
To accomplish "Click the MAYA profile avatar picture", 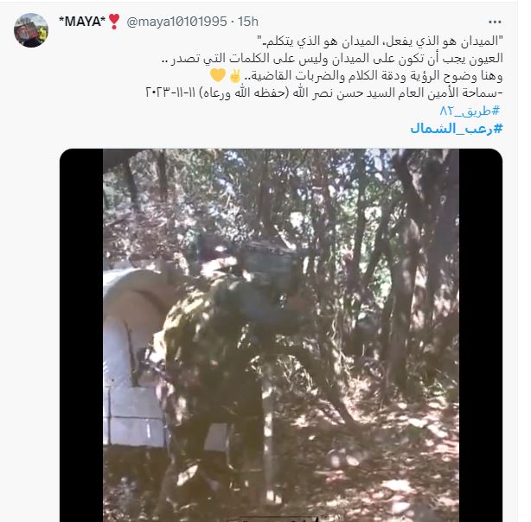I will 31,30.
